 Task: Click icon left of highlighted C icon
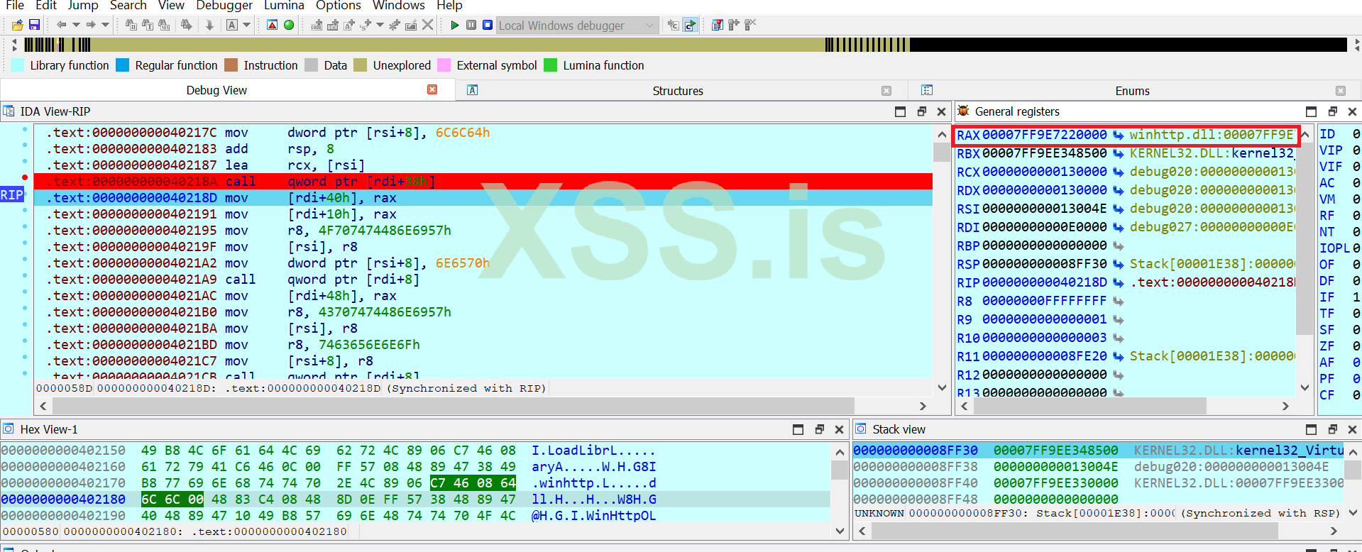(674, 25)
